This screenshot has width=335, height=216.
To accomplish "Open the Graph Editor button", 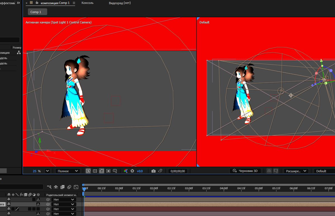I will [x=76, y=187].
